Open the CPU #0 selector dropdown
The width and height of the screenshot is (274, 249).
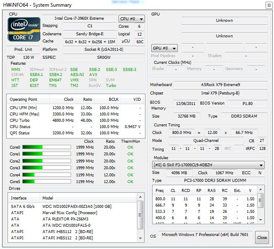(x=132, y=19)
